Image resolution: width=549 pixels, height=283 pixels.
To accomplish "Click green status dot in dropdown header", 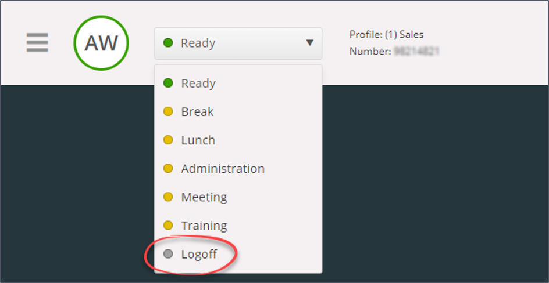I will coord(168,43).
